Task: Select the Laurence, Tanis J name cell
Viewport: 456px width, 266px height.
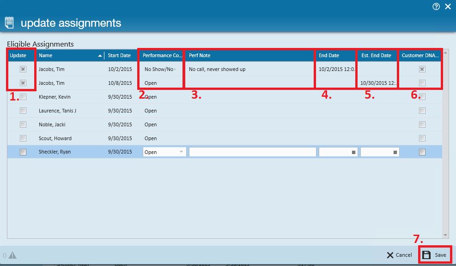Action: pos(58,111)
